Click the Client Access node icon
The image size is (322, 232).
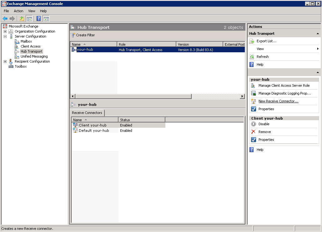[x=17, y=46]
